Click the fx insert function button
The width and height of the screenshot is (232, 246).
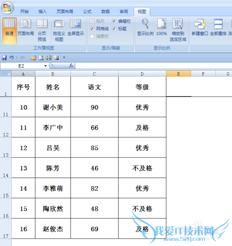71,65
